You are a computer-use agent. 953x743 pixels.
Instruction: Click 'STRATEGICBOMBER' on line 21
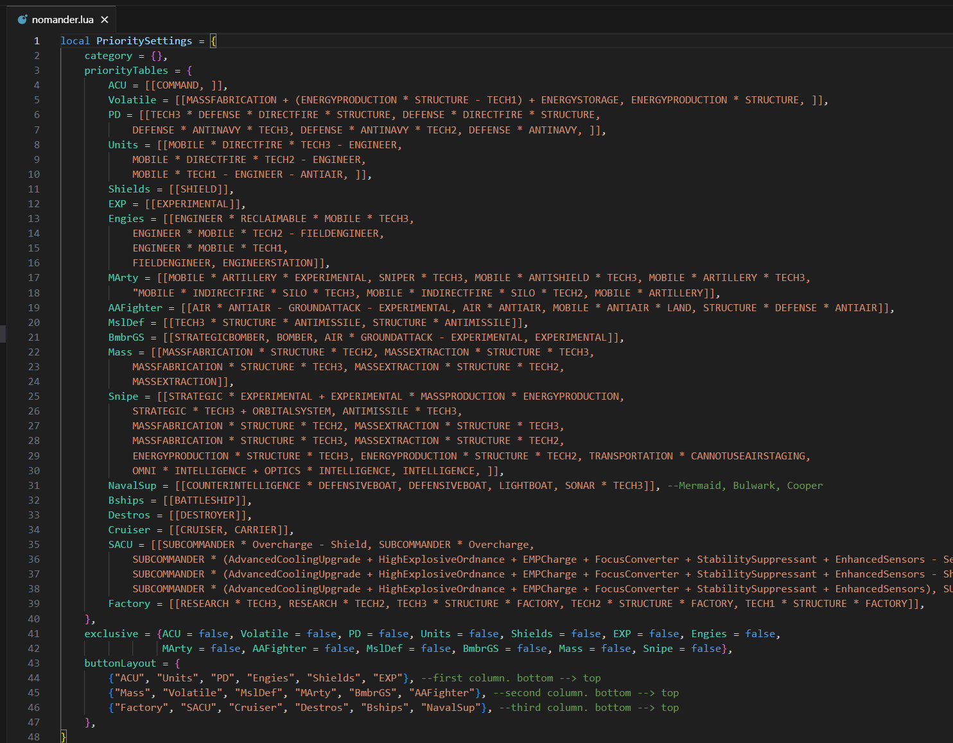pos(220,337)
